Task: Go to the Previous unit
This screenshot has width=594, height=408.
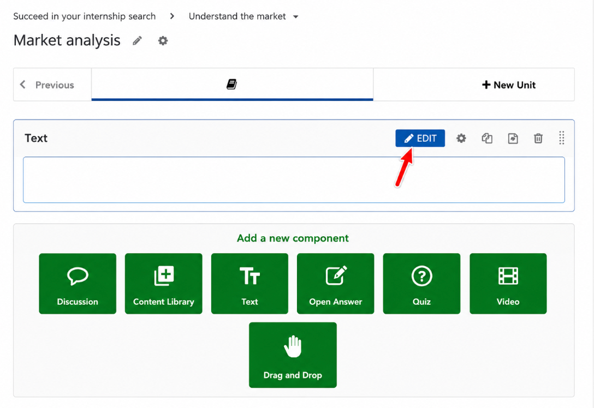Action: [52, 85]
